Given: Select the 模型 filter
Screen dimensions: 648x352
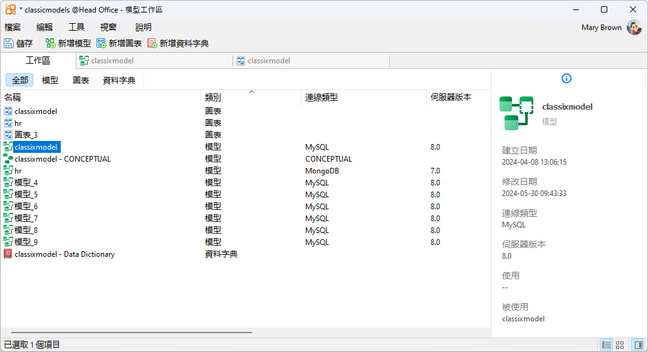Looking at the screenshot, I should pos(50,80).
